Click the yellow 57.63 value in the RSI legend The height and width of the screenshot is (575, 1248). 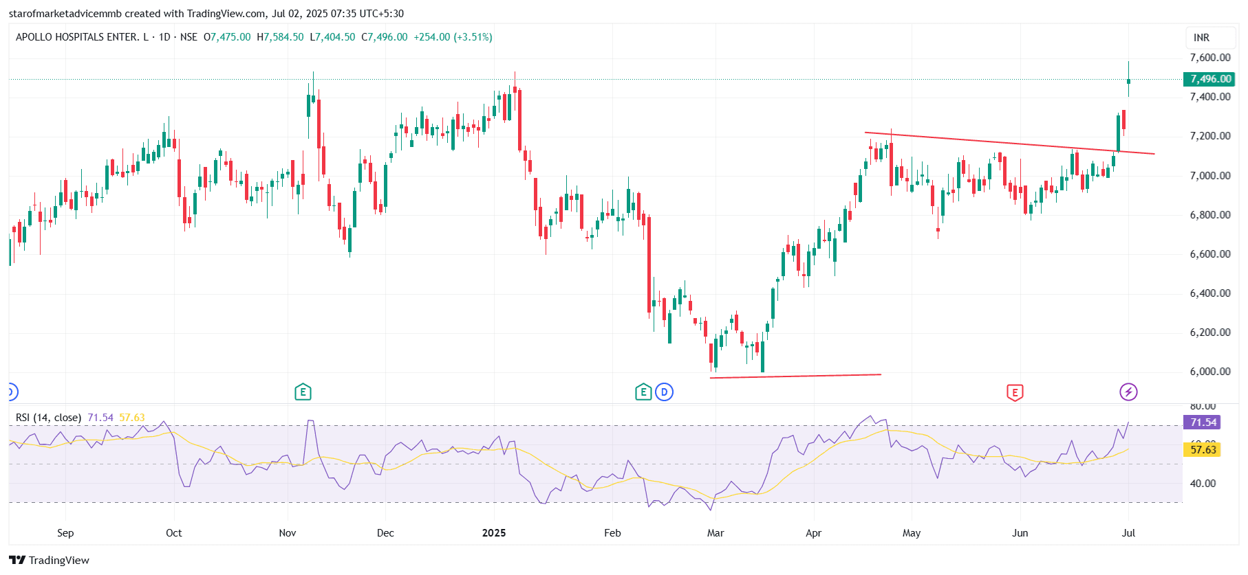(132, 418)
